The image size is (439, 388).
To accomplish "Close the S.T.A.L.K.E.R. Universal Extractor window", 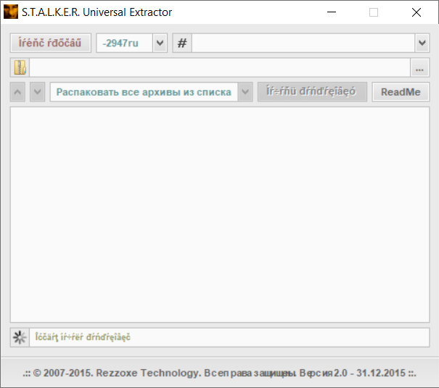I will [x=416, y=12].
